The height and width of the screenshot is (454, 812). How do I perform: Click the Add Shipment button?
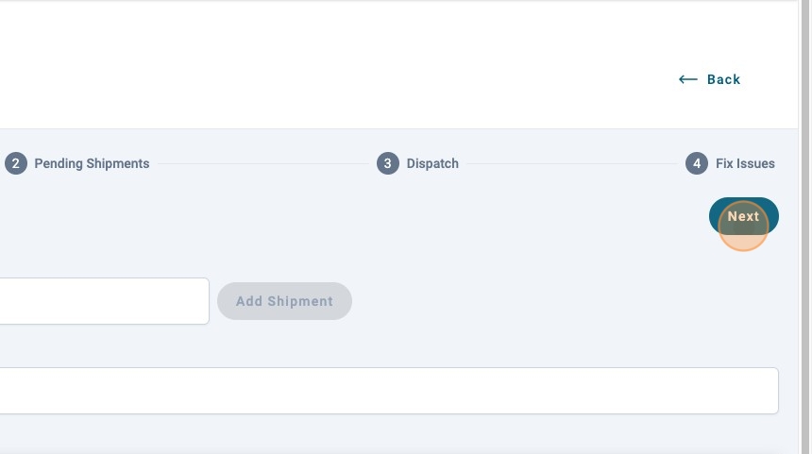click(284, 301)
